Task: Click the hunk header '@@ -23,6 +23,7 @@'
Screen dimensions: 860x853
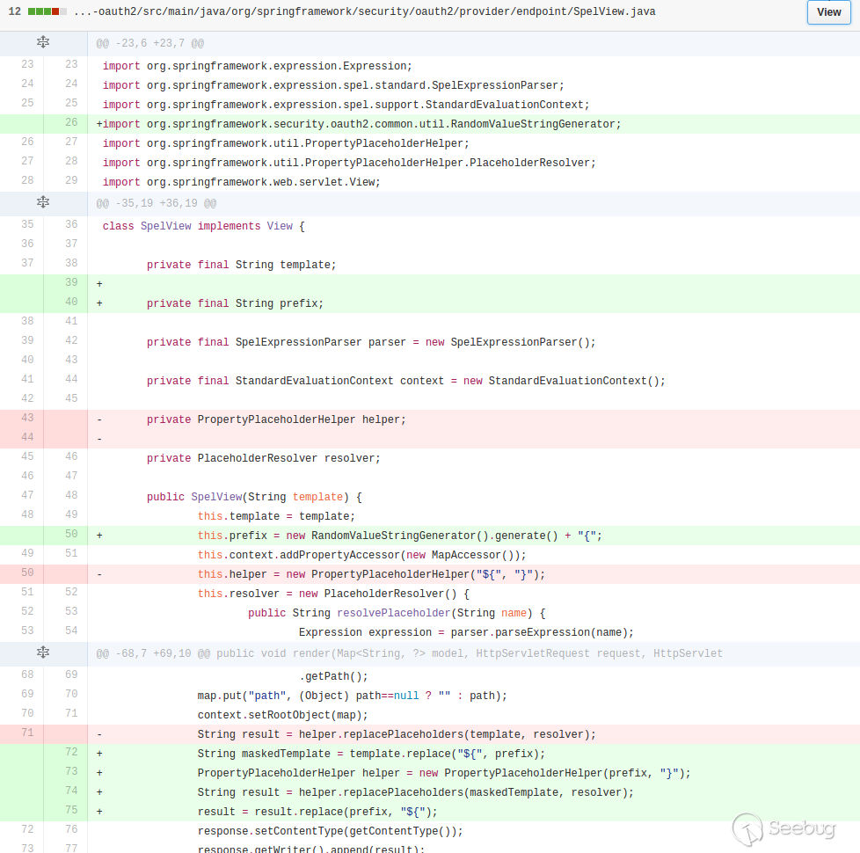Action: coord(149,43)
